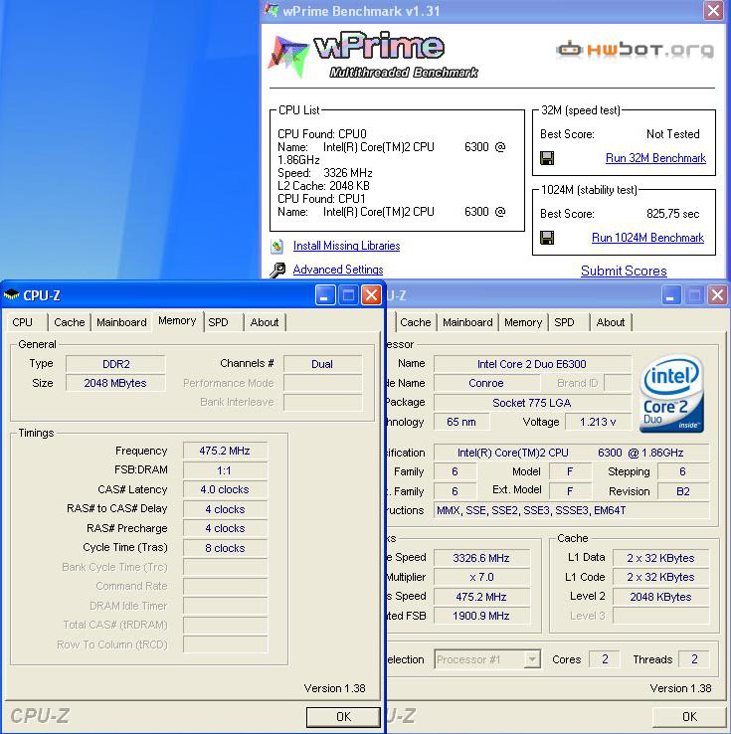Click processor Name field Intel Core 2 Duo E6300
The height and width of the screenshot is (734, 731).
click(x=532, y=364)
